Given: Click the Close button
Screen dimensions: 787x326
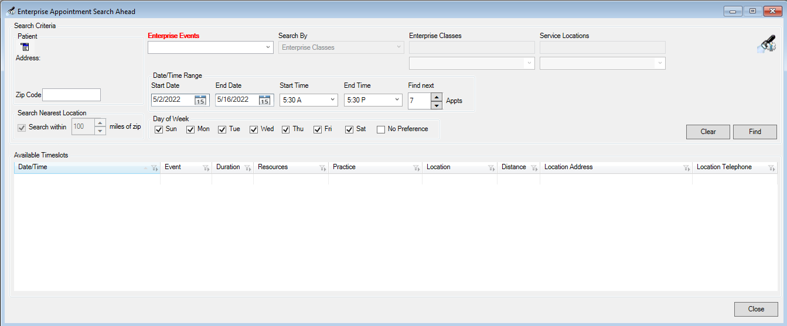Looking at the screenshot, I should (756, 309).
